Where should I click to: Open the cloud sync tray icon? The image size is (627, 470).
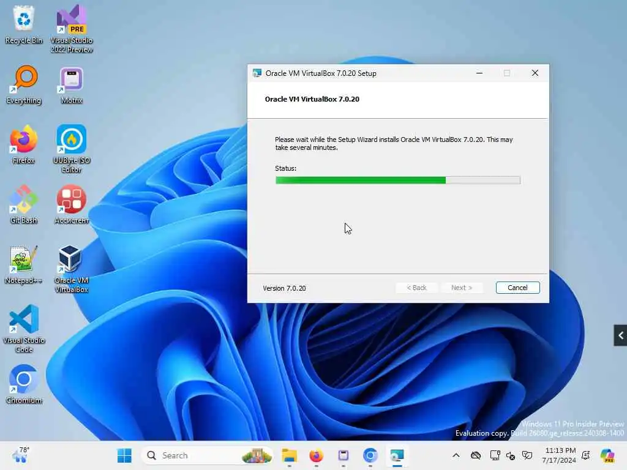(475, 455)
